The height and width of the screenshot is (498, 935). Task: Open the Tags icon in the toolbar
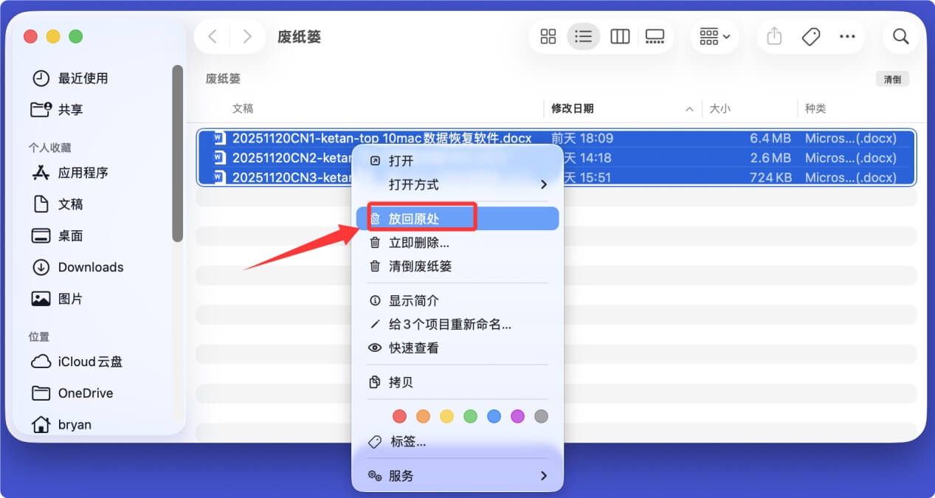810,35
